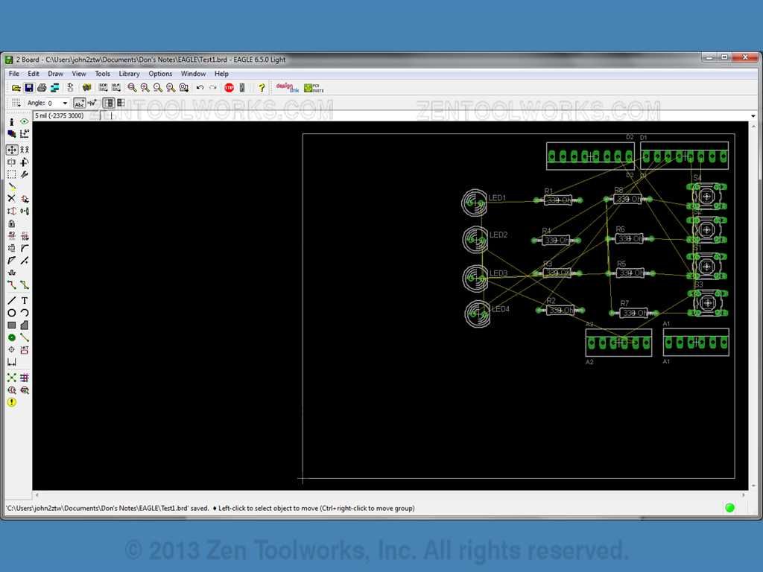Screen dimensions: 763x572
Task: Select the Copy tool
Action: tap(25, 150)
